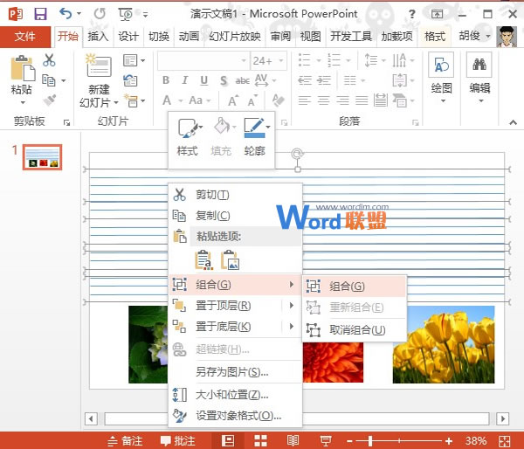This screenshot has height=449, width=524.
Task: Toggle Bold formatting
Action: tap(166, 80)
